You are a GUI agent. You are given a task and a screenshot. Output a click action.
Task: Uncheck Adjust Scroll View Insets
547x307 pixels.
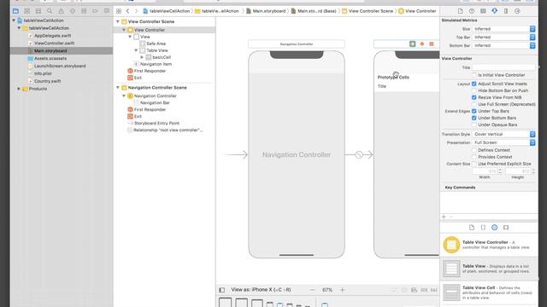click(x=474, y=84)
